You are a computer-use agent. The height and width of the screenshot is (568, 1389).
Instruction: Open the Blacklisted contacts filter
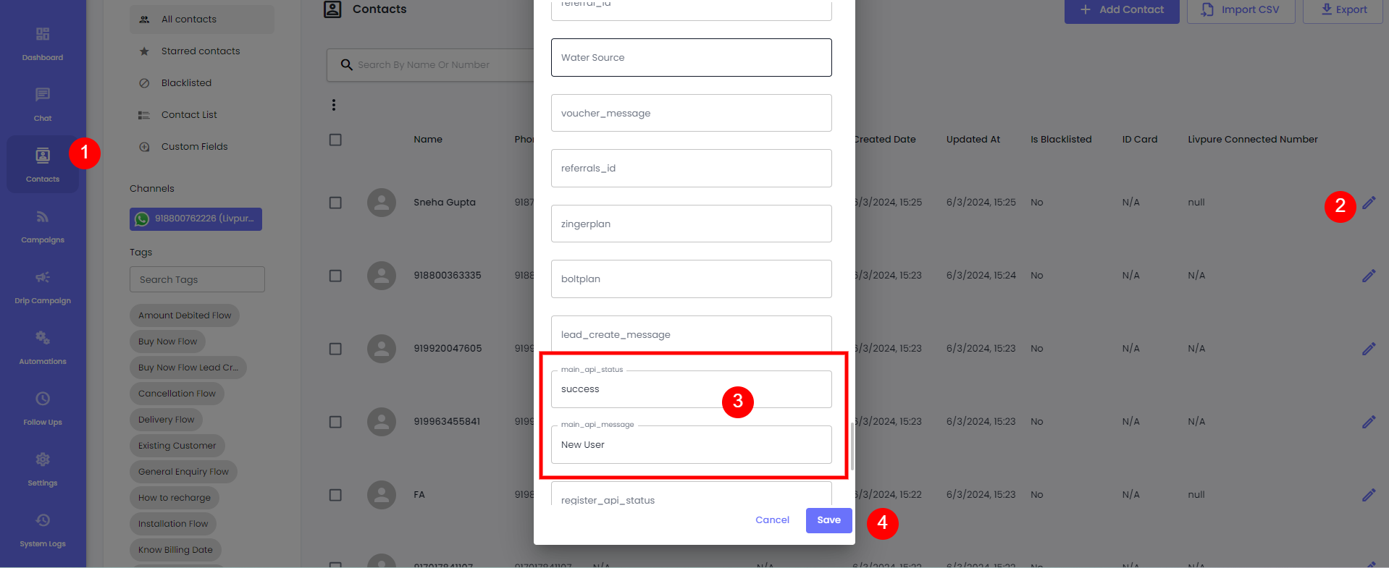(x=186, y=83)
